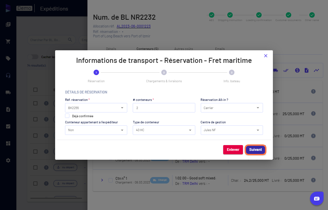
Task: Open the settings gear in sidebar
Action: (8, 160)
